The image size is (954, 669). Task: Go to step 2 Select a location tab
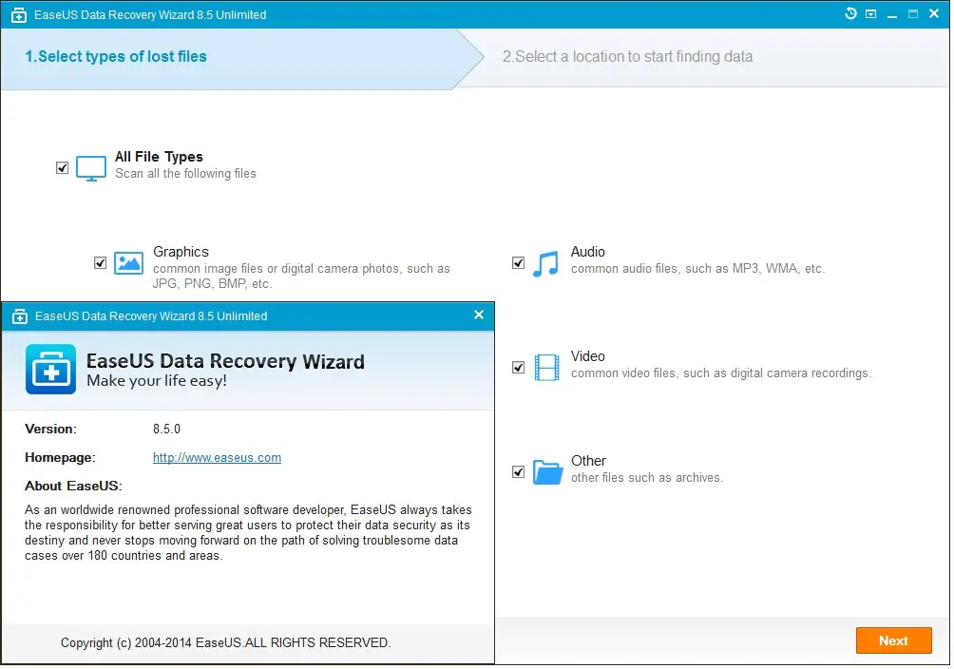(627, 57)
